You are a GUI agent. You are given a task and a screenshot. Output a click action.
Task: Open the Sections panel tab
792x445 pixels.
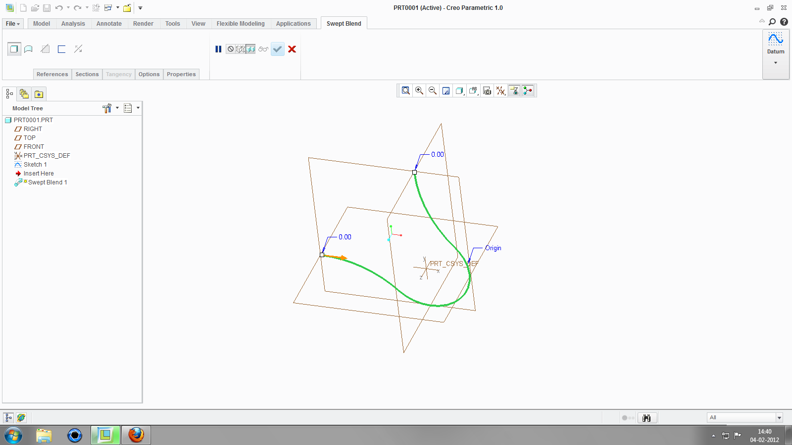click(x=87, y=74)
